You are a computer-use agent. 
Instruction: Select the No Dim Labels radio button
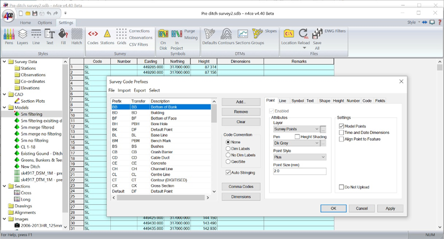228,155
